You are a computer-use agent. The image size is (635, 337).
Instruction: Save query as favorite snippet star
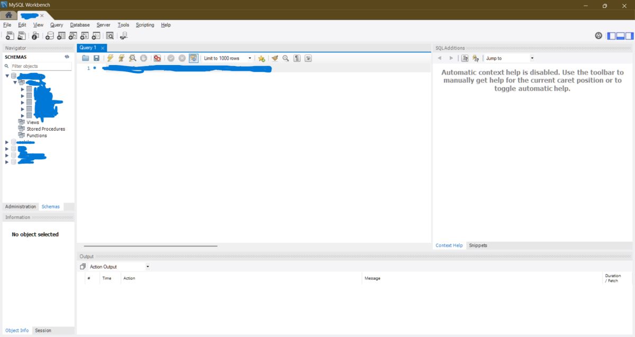[x=261, y=58]
